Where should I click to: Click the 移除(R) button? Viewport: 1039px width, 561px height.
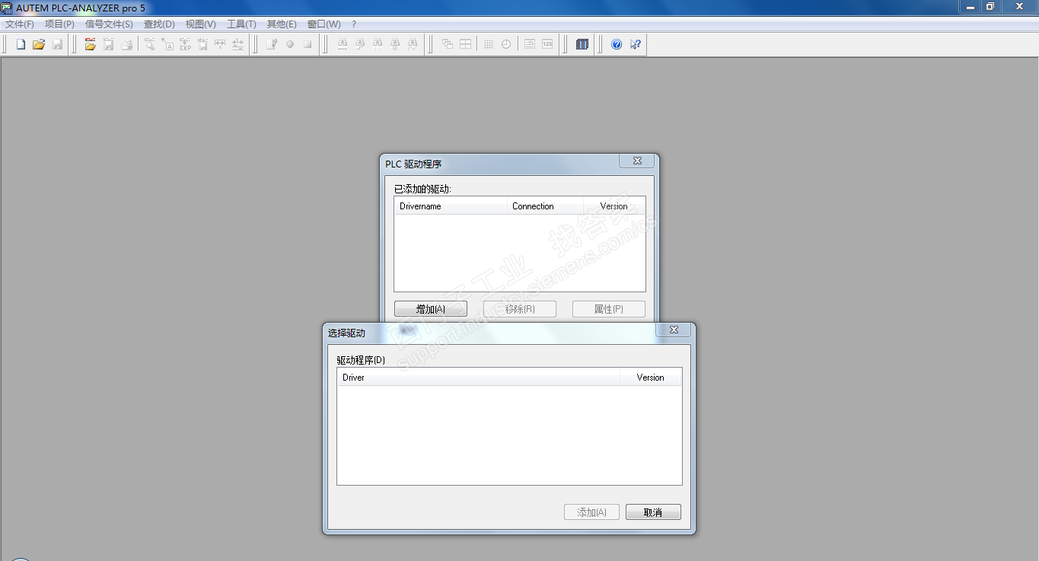click(520, 309)
